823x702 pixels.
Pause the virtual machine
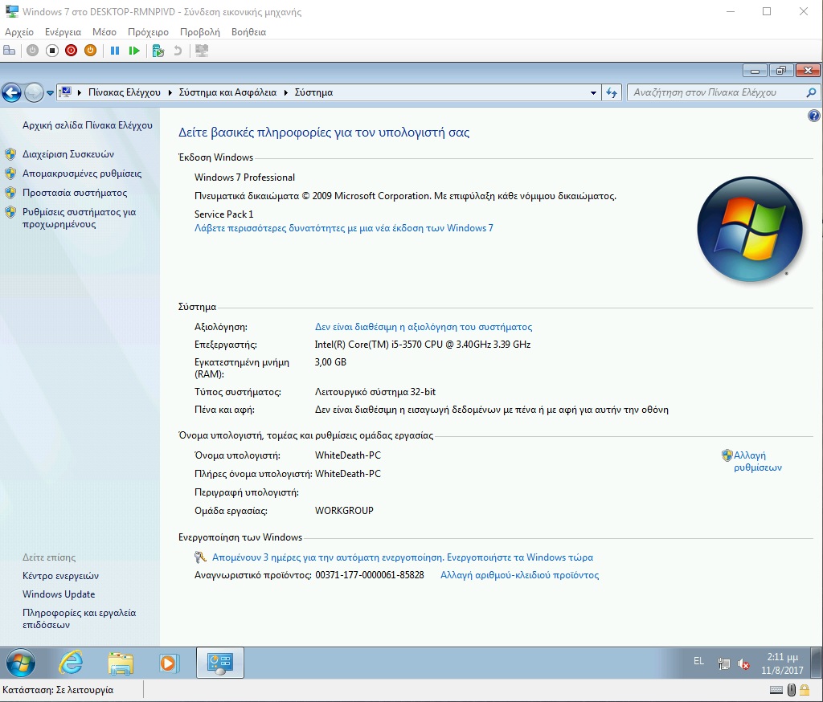point(115,51)
